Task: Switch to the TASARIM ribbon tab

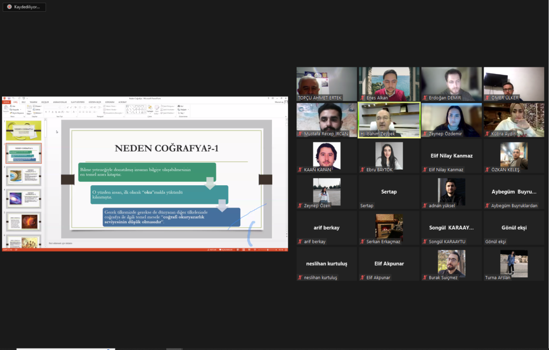Action: click(x=34, y=102)
